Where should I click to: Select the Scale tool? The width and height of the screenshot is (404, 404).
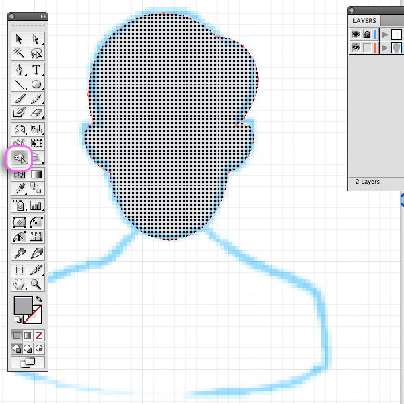coord(36,129)
